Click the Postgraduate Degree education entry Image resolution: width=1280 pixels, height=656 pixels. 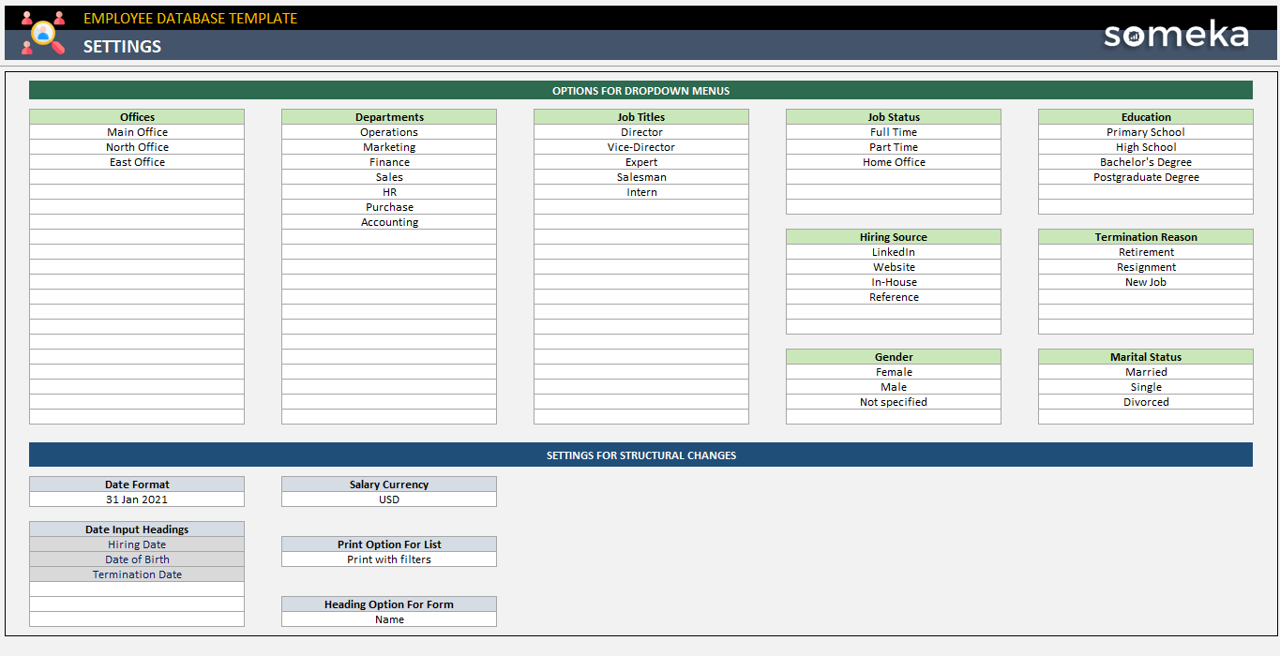point(1145,176)
